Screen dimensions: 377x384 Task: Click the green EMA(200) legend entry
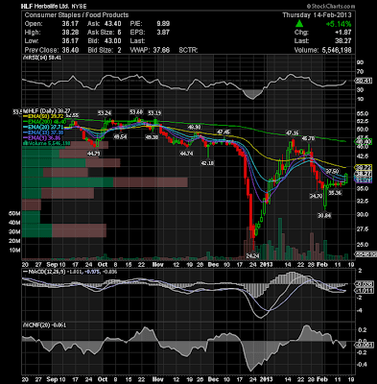pos(44,122)
